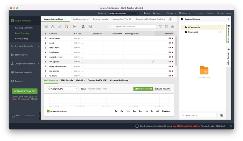Click the Quick Filter contains input
The width and height of the screenshot is (243, 141).
[136, 26]
